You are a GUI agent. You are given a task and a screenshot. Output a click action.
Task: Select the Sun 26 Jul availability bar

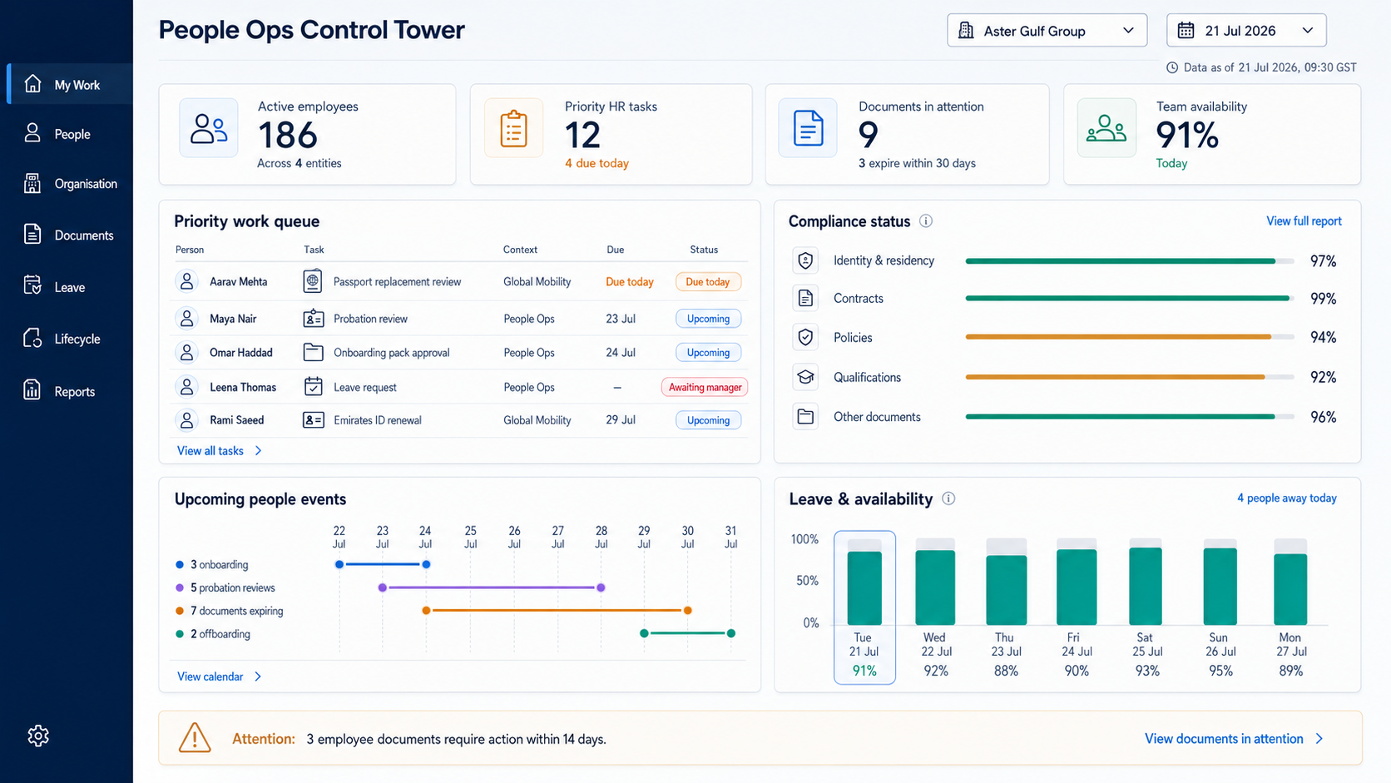1220,586
